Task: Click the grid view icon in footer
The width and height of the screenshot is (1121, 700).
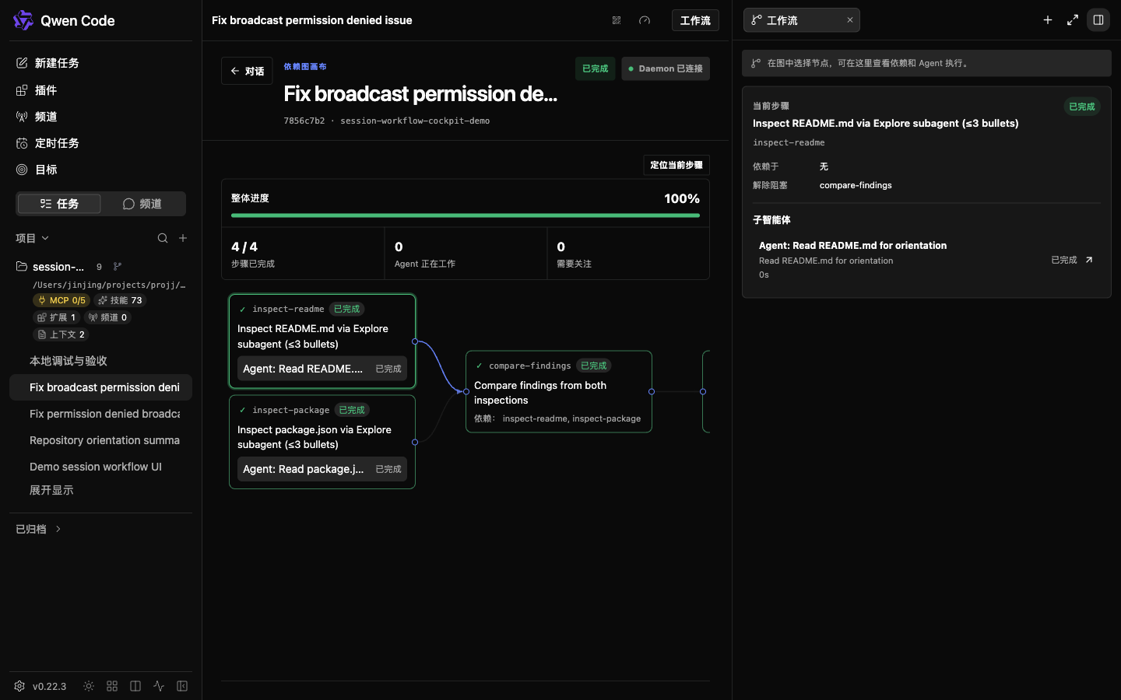Action: (x=112, y=686)
